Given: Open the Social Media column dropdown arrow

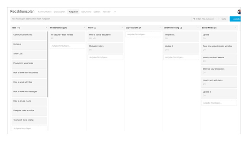Looking at the screenshot, I should [x=236, y=28].
